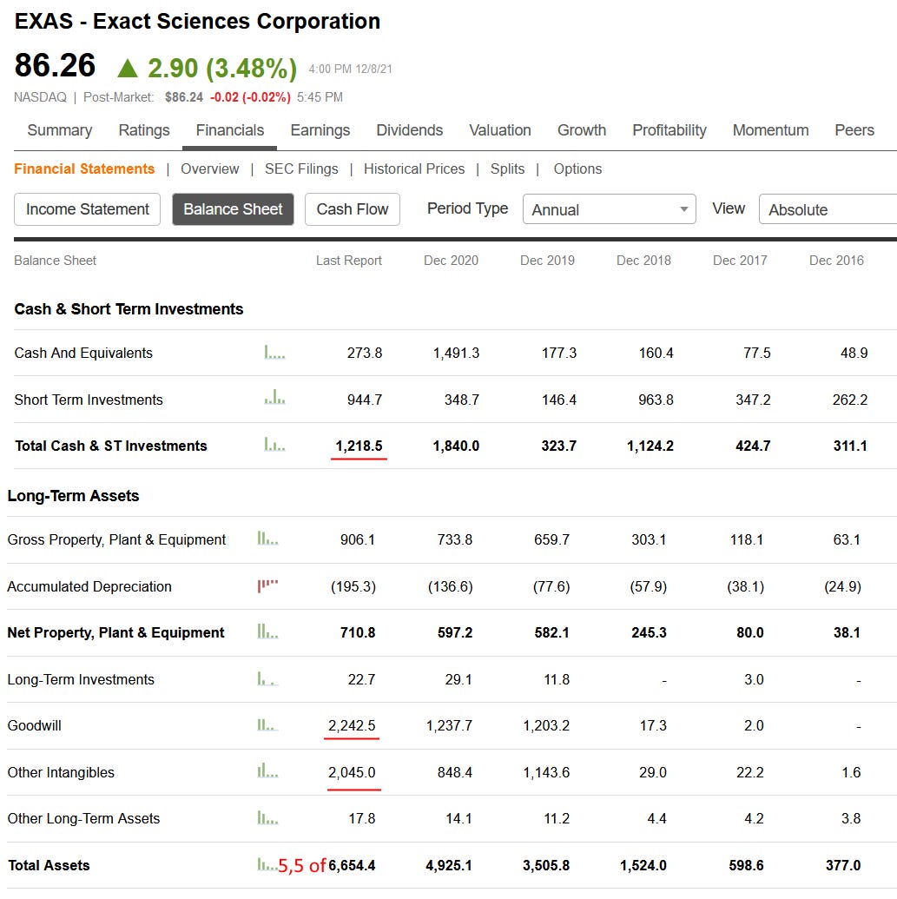Go to Historical Prices link
Viewport: 897px width, 899px height.
click(414, 169)
